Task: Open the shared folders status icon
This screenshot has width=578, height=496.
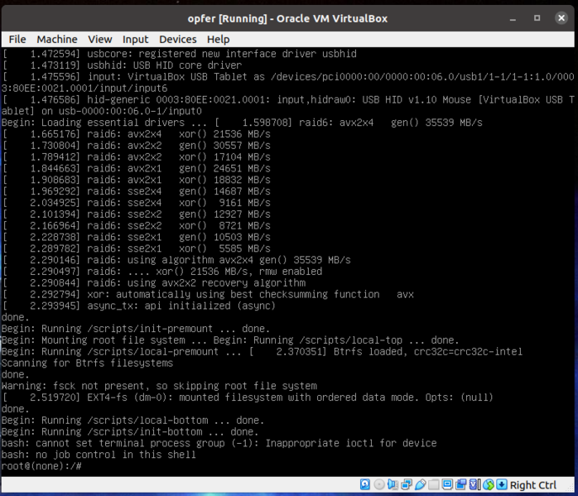Action: pos(434,484)
